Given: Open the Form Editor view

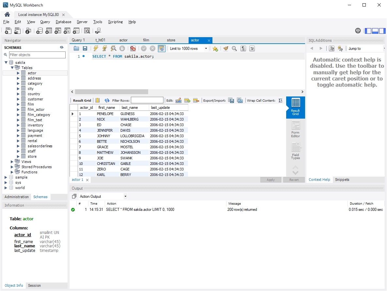Looking at the screenshot, I should click(x=295, y=129).
